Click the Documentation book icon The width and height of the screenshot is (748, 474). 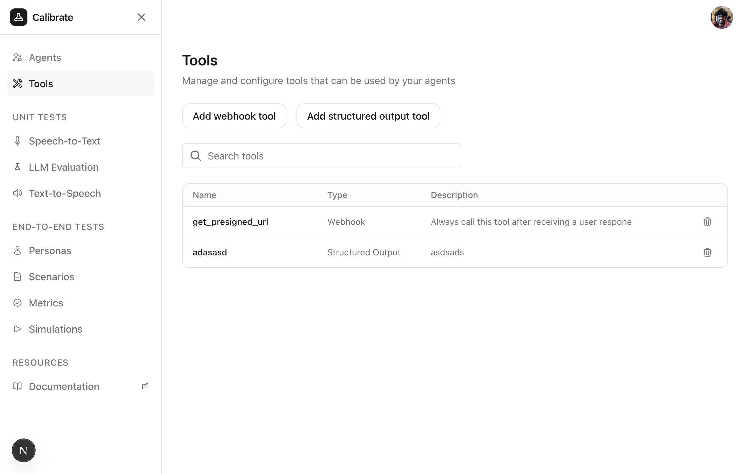[17, 386]
